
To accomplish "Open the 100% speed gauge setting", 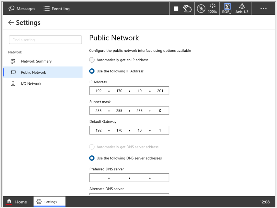I will point(212,9).
